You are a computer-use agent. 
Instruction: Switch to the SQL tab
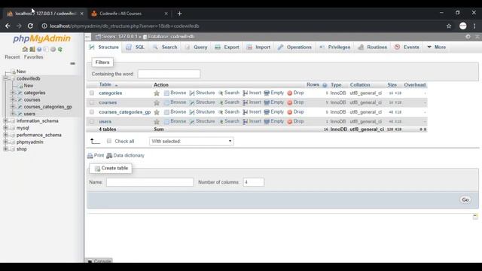click(x=136, y=47)
